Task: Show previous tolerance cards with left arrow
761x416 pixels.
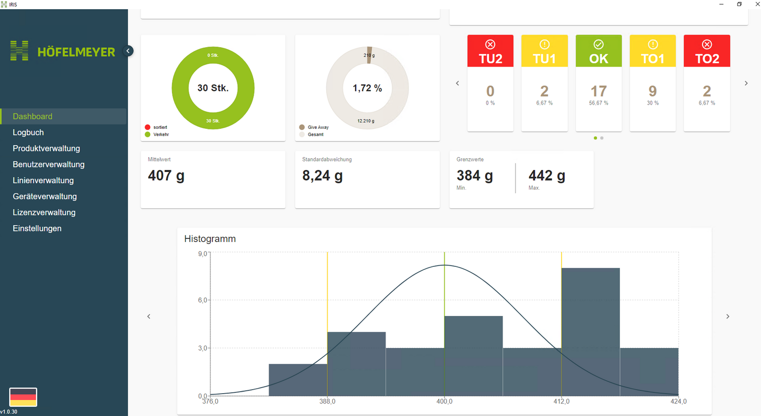Action: click(457, 83)
